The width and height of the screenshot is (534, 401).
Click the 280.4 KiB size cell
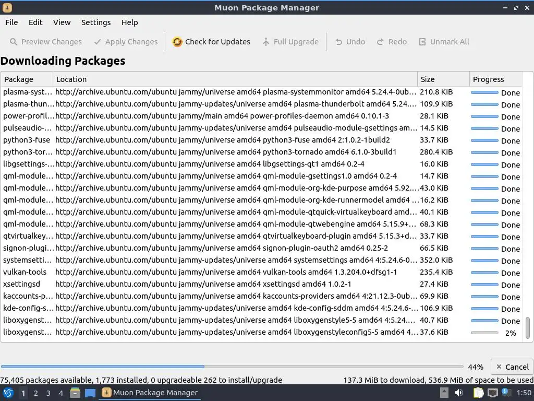click(436, 152)
